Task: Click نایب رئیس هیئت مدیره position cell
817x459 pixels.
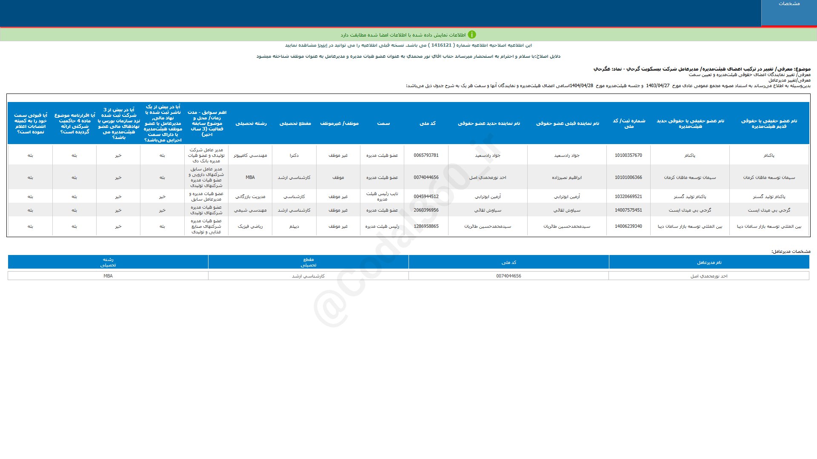Action: [x=382, y=196]
